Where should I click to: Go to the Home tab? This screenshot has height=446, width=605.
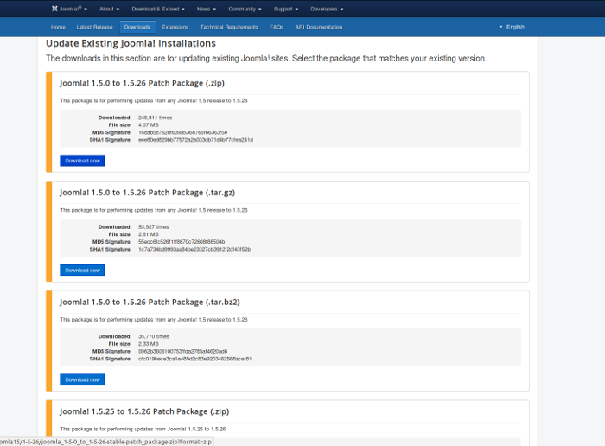58,27
